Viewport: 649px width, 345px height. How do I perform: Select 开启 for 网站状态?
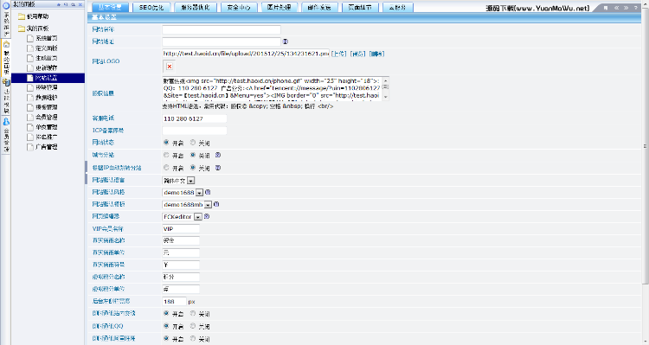pos(166,143)
